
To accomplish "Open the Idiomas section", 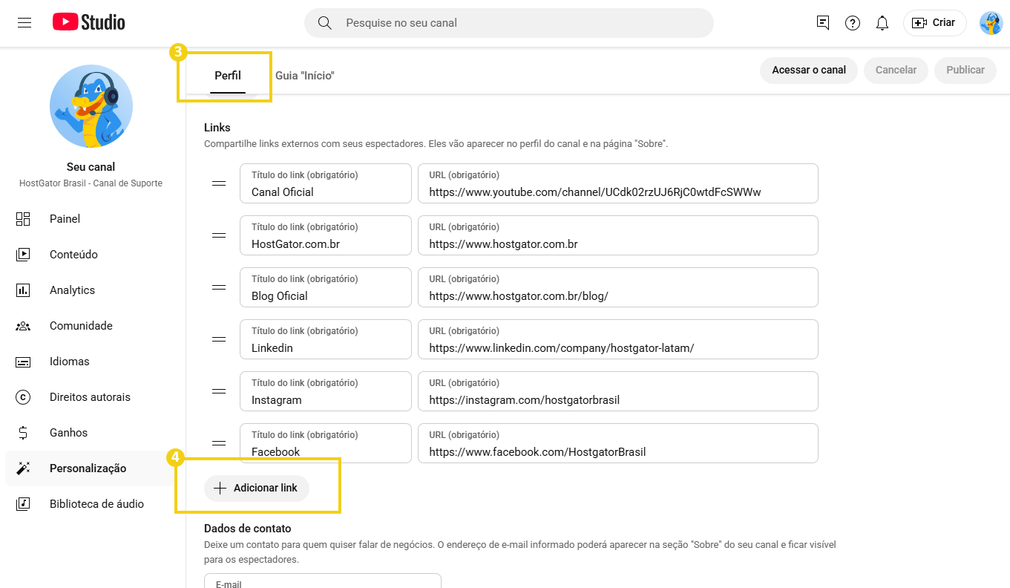I will click(68, 361).
